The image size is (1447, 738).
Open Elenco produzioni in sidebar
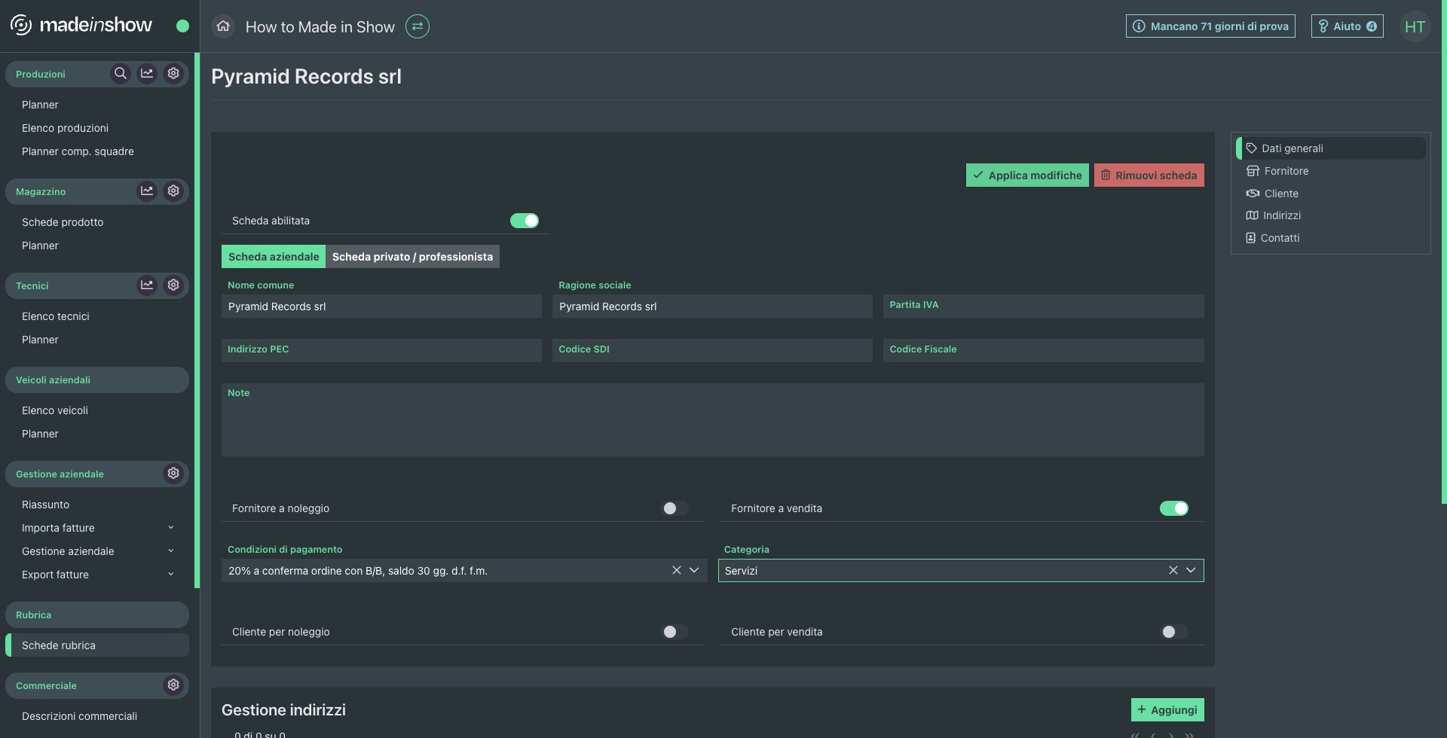(65, 128)
